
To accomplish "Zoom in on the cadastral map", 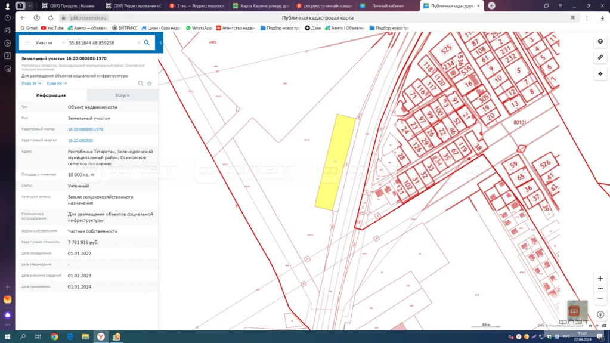I will tap(600, 279).
